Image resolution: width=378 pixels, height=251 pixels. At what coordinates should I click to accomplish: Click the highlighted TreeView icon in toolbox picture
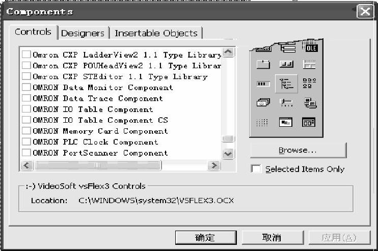click(286, 83)
